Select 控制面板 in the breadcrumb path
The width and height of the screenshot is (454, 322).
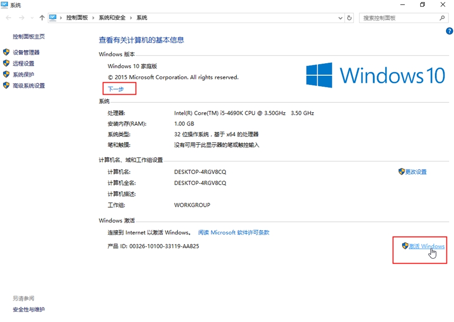tap(77, 18)
